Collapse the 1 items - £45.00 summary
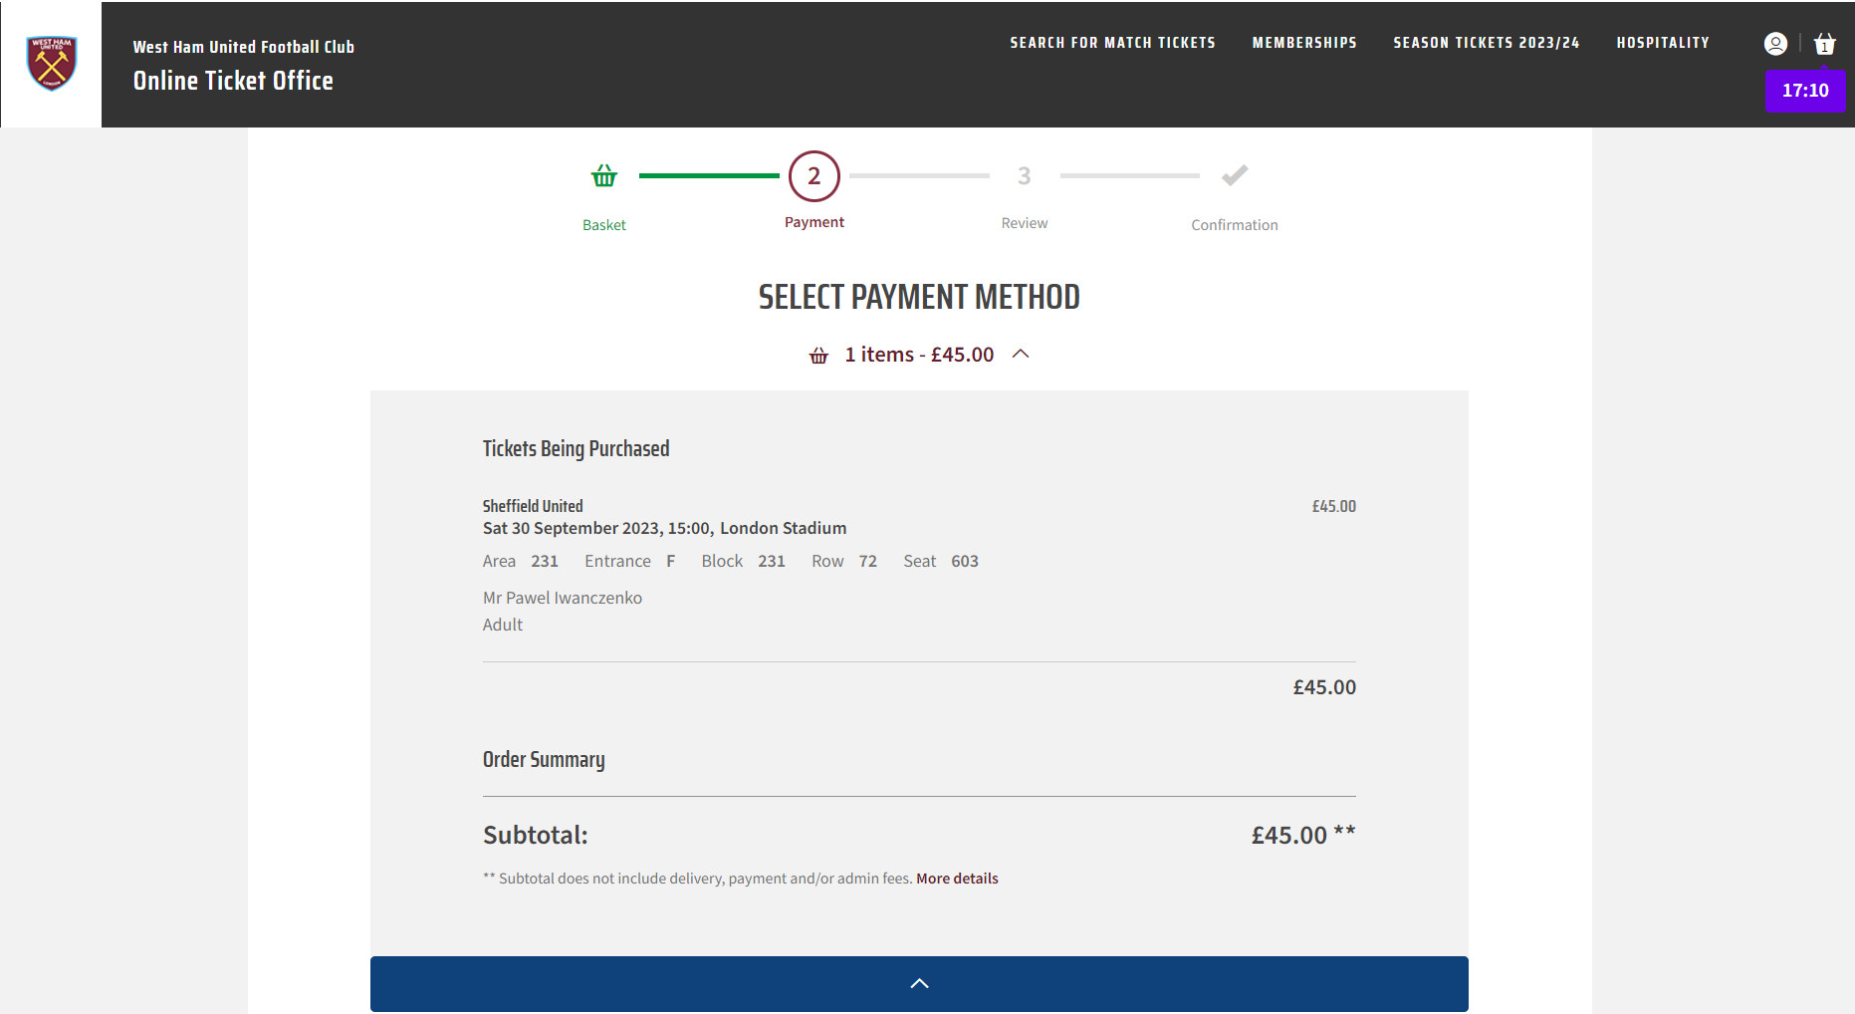 [918, 355]
